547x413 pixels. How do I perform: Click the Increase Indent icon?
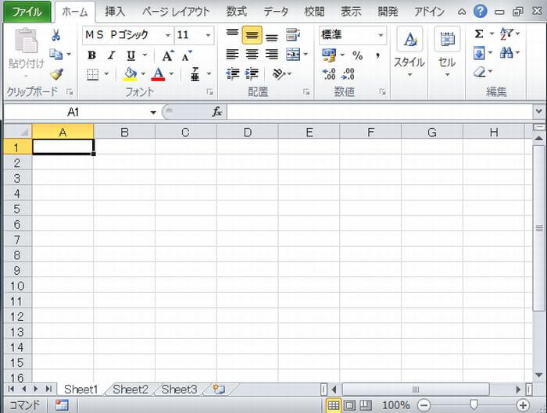pos(252,74)
